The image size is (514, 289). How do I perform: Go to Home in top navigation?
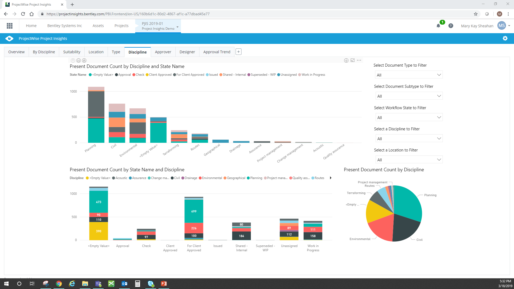31,26
